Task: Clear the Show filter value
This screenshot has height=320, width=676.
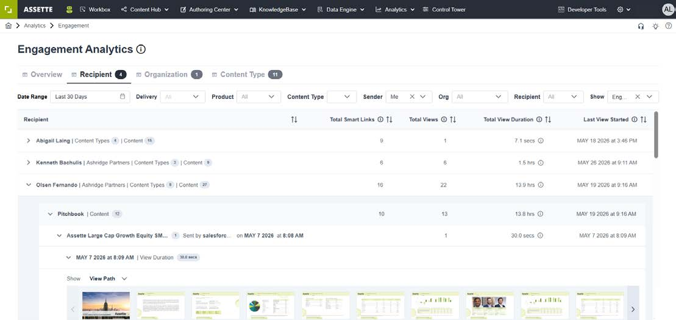Action: coord(638,96)
